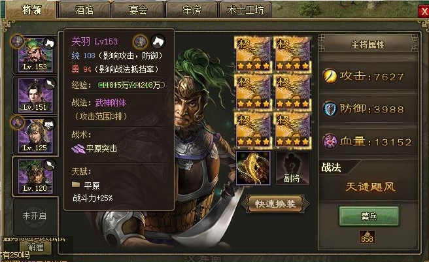The image size is (429, 262).
Task: Click the 极 equipment slot in the middle row, left column
Action: 253,92
